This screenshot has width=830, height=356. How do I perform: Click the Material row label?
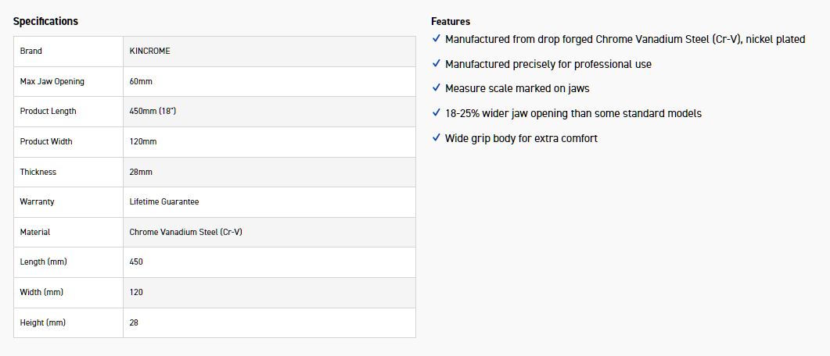point(35,232)
